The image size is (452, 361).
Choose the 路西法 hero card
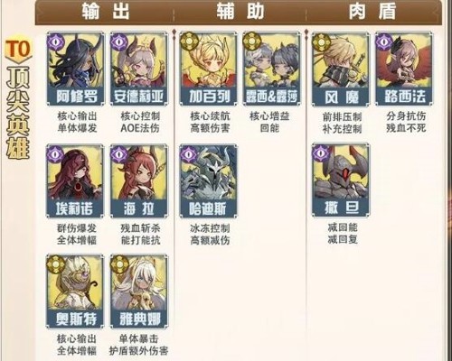(404, 69)
